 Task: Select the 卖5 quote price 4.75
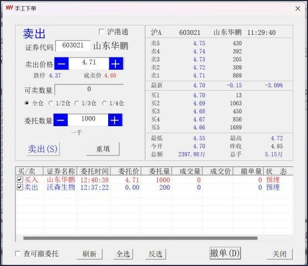(199, 43)
